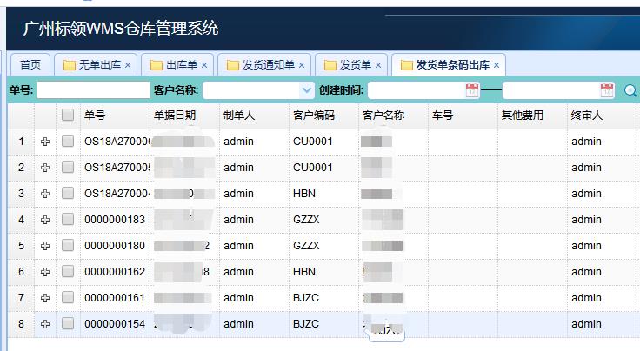Close the 发货通知单 tab
Viewport: 640px width, 351px height.
pos(302,65)
